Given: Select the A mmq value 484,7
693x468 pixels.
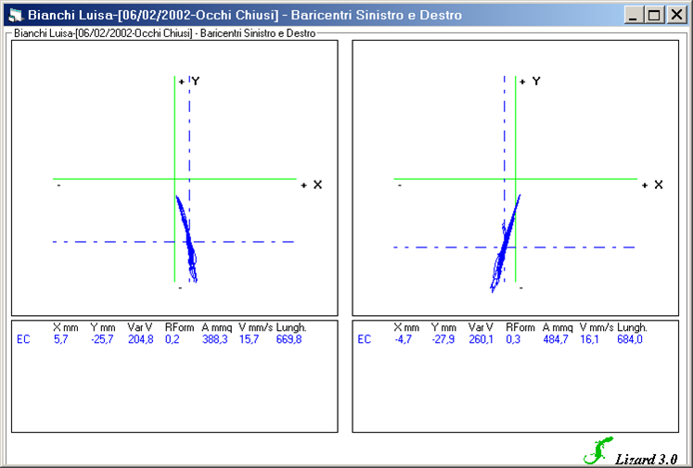Looking at the screenshot, I should click(x=557, y=339).
